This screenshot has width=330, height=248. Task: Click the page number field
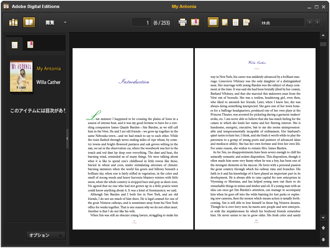point(142,22)
